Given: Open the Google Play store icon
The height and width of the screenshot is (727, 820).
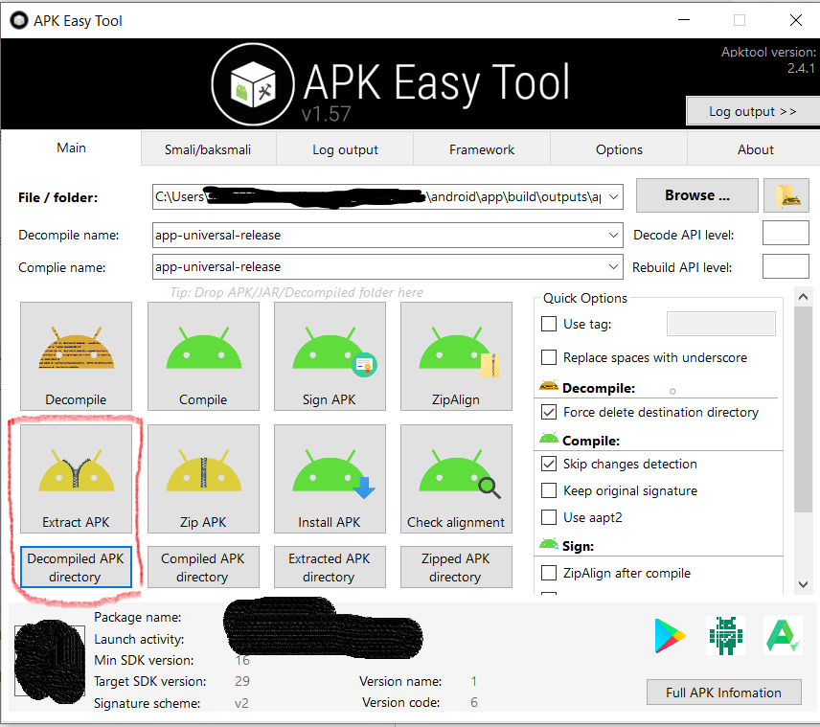Looking at the screenshot, I should tap(670, 635).
